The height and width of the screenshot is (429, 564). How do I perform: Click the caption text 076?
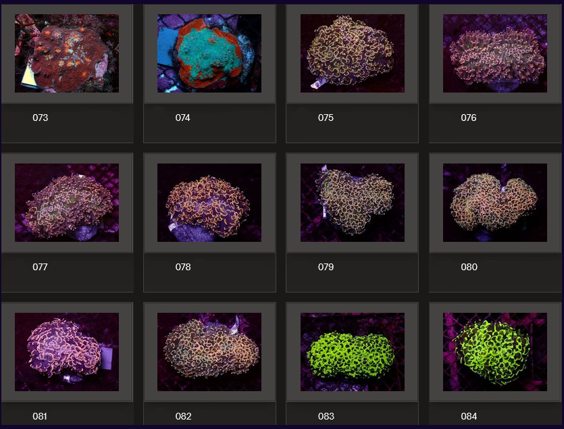tap(469, 118)
